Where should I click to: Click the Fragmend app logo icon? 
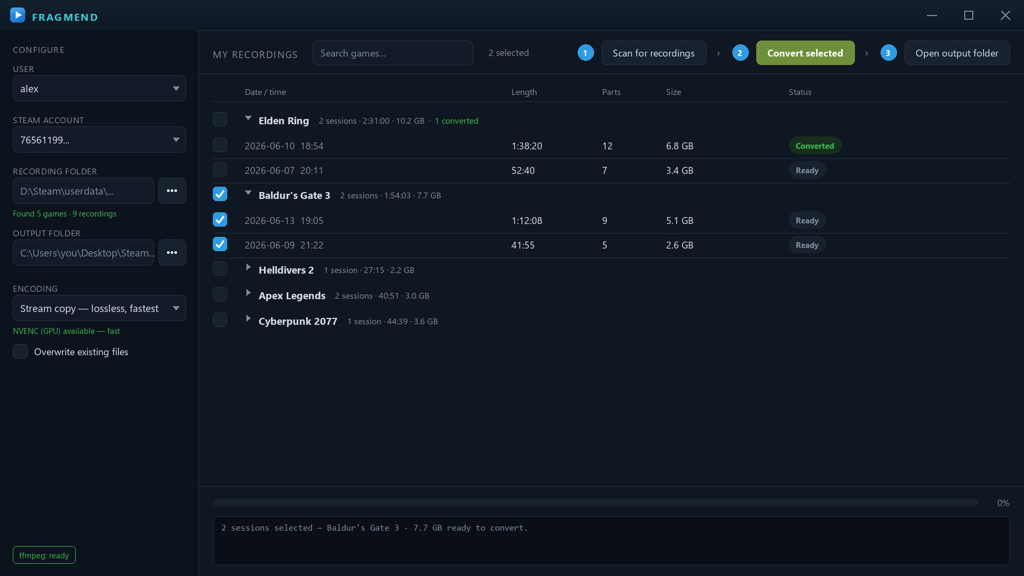(18, 15)
